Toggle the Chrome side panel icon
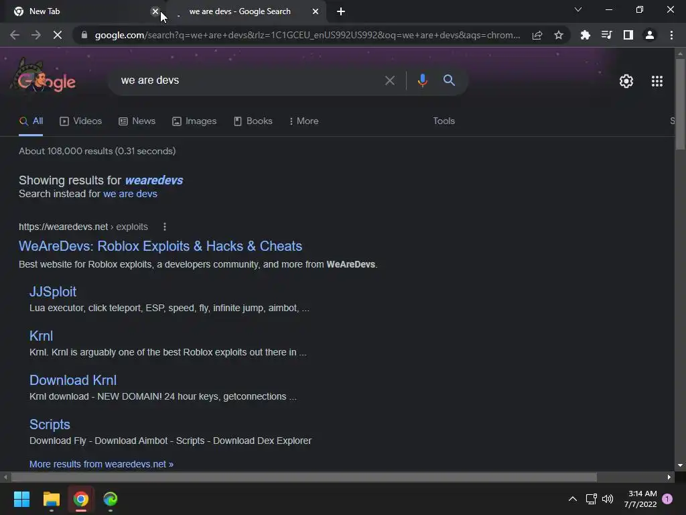This screenshot has height=515, width=686. [x=628, y=35]
